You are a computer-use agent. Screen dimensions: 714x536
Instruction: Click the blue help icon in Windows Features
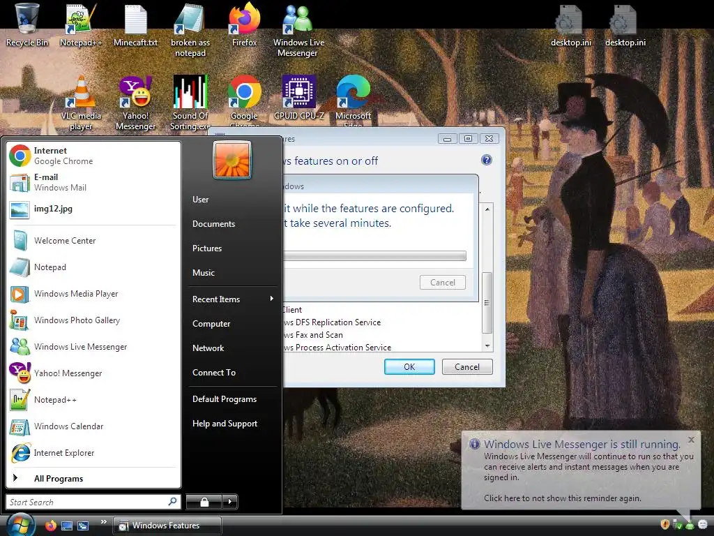click(x=486, y=160)
